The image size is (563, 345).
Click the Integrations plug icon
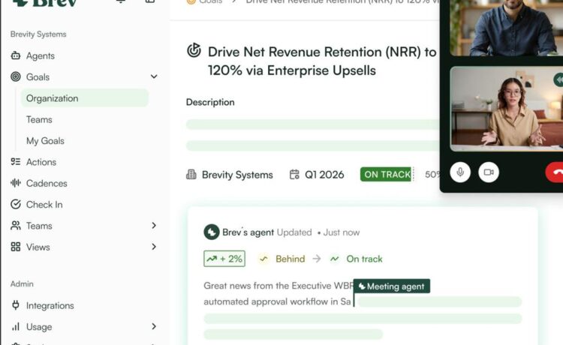16,305
